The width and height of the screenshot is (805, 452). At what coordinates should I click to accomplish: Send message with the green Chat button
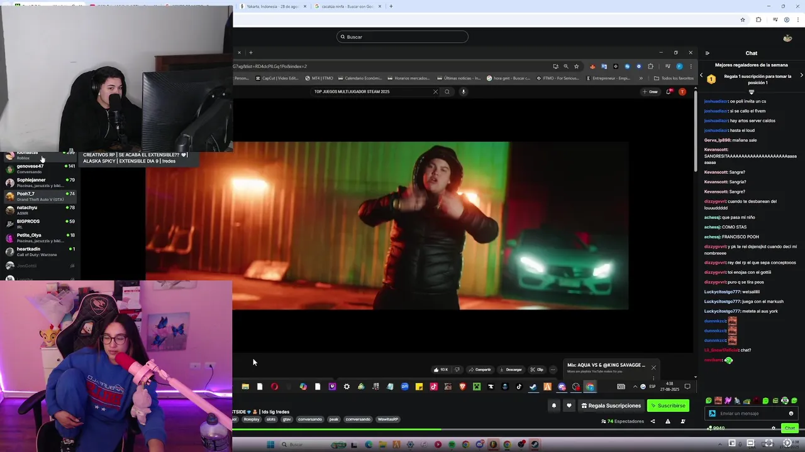(x=790, y=428)
